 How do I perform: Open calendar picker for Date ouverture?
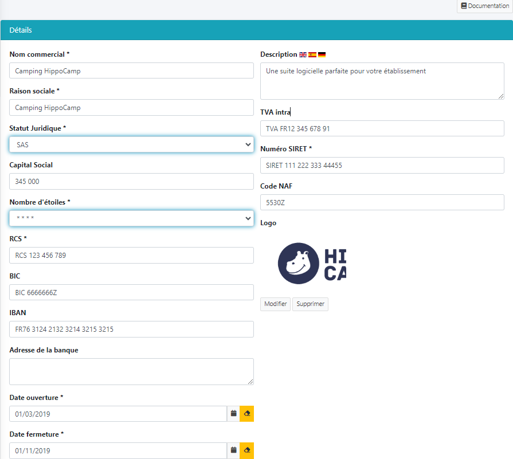(x=233, y=414)
